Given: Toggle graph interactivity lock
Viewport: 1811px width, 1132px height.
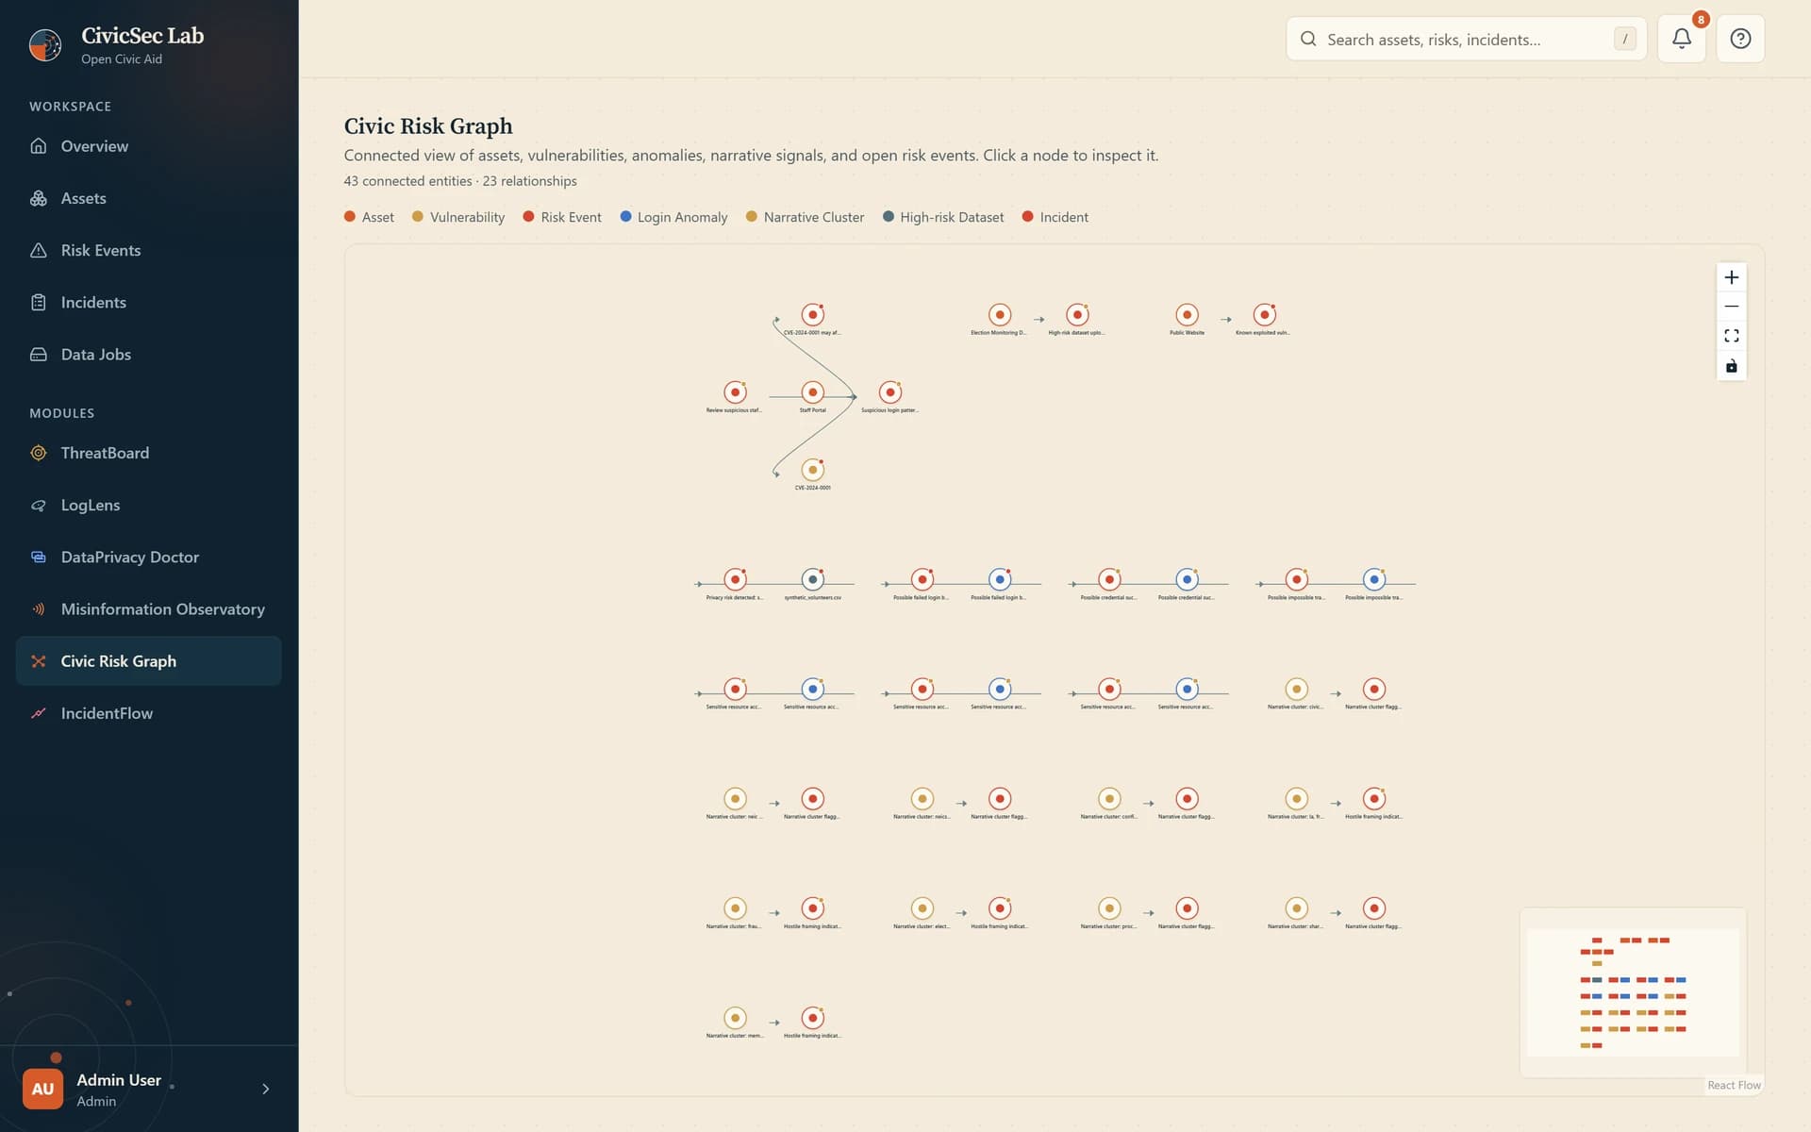Looking at the screenshot, I should (x=1731, y=366).
